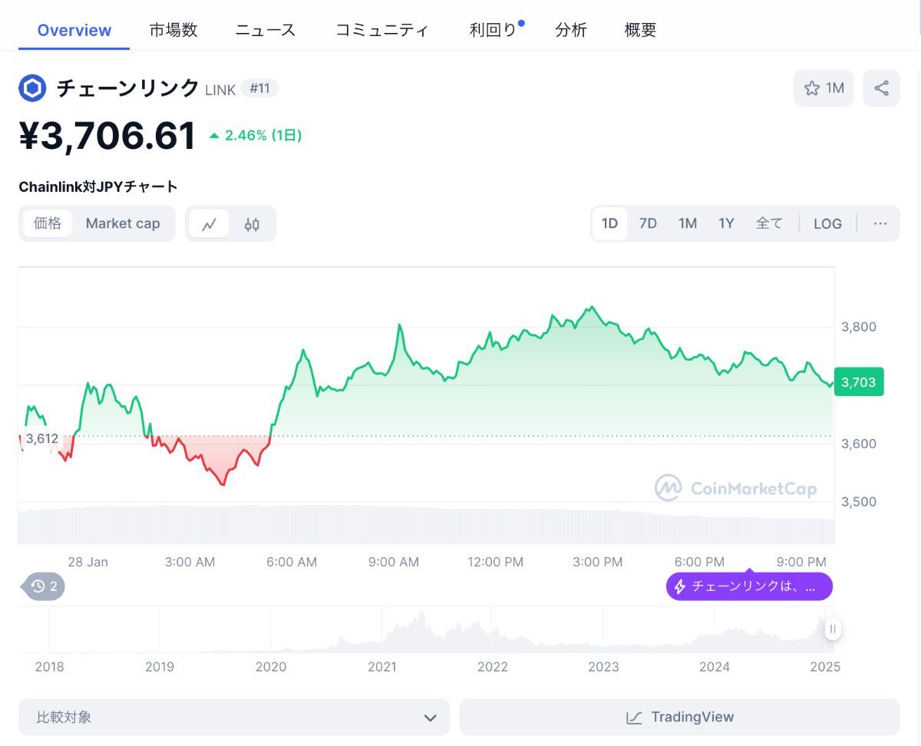Open the 市場数 tab
The width and height of the screenshot is (921, 746).
click(x=173, y=30)
